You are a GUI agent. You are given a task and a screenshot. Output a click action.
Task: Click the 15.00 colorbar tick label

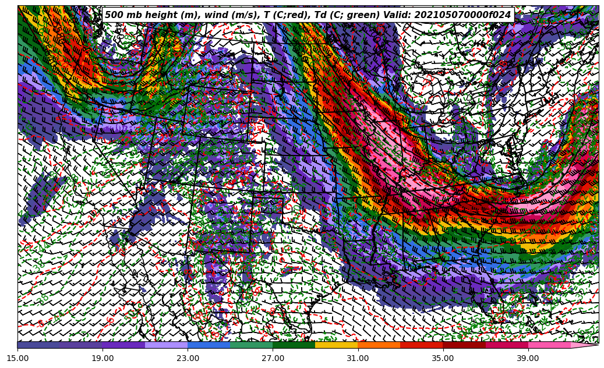coord(18,358)
